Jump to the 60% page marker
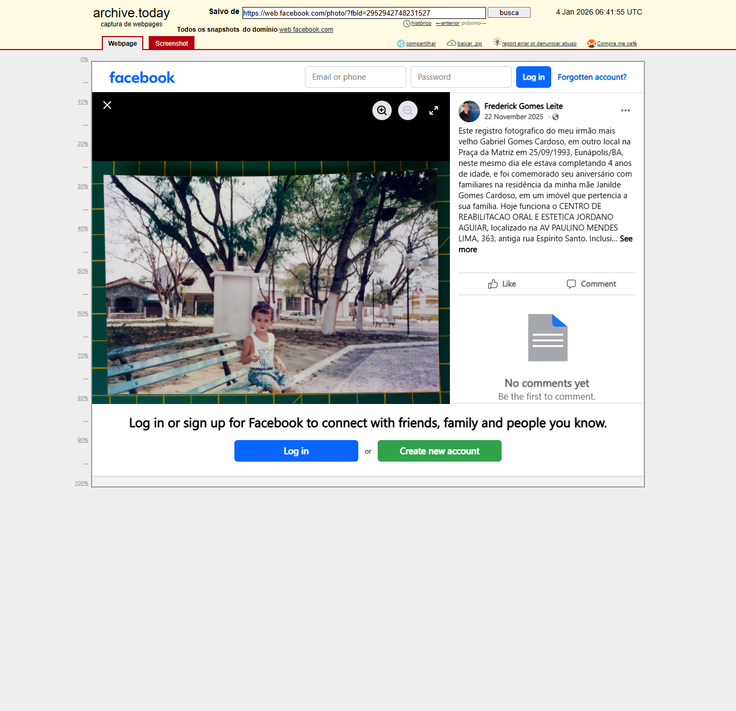Screen dimensions: 736x711 (x=83, y=313)
